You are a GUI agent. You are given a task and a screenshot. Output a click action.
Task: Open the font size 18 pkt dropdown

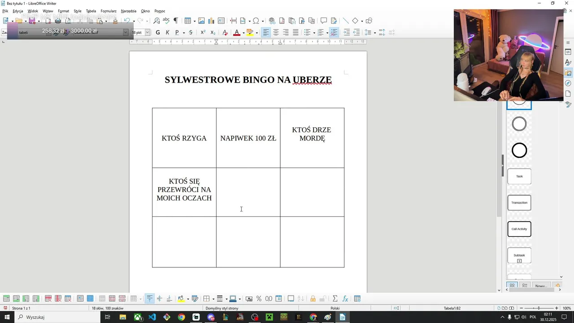click(147, 32)
